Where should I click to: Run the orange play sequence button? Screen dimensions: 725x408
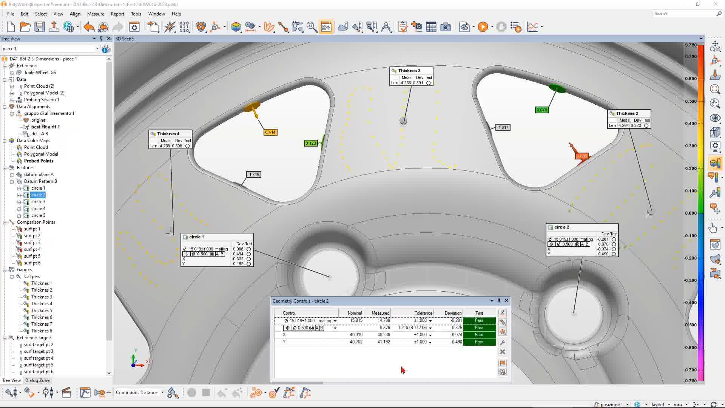[x=483, y=27]
